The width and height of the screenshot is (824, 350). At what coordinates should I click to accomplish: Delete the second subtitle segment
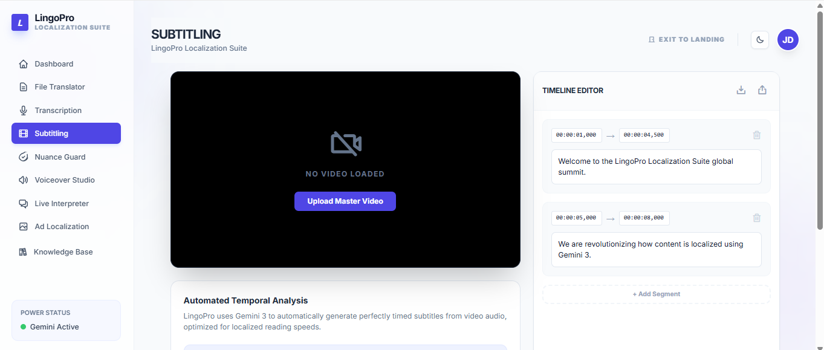click(x=757, y=218)
